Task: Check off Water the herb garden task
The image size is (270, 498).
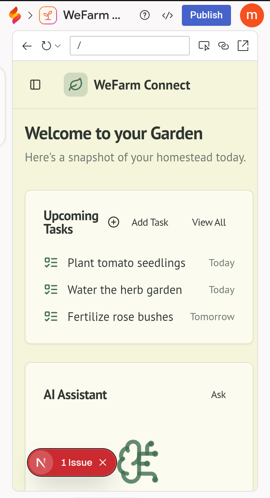Action: (51, 290)
